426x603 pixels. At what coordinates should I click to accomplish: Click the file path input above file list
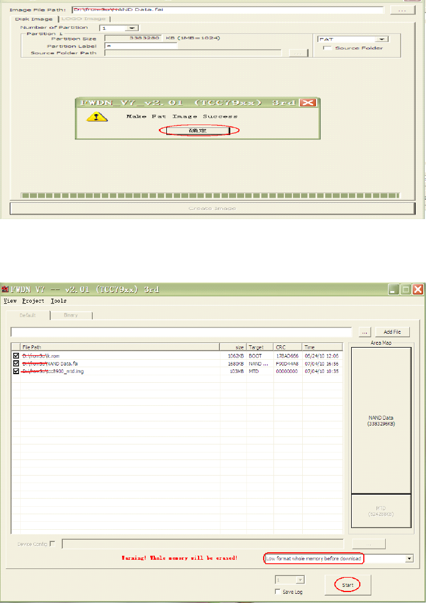click(x=181, y=332)
